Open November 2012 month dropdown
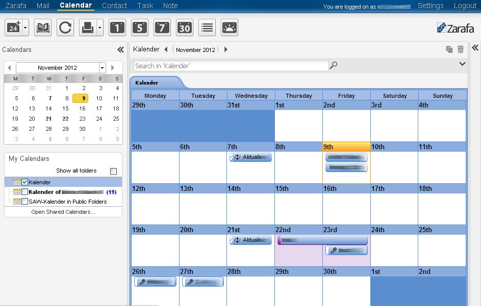Viewport: 481px width, 306px height. click(x=102, y=68)
